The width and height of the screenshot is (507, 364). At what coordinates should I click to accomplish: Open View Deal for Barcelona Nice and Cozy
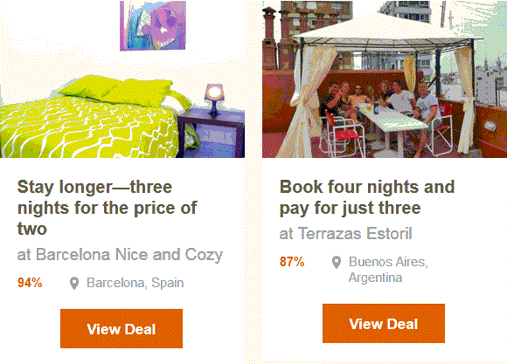(122, 328)
